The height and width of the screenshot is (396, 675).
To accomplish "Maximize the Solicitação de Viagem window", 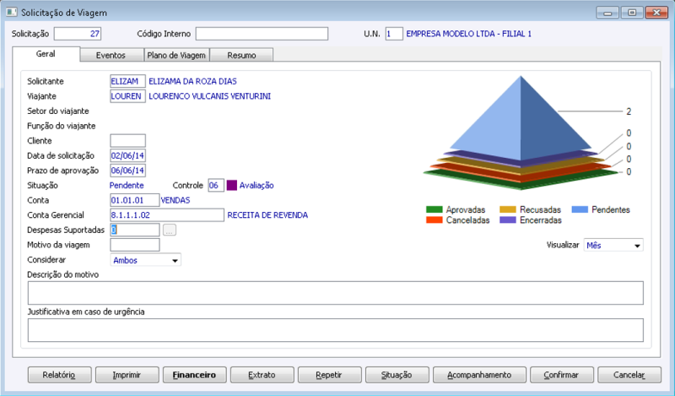I will pos(632,13).
